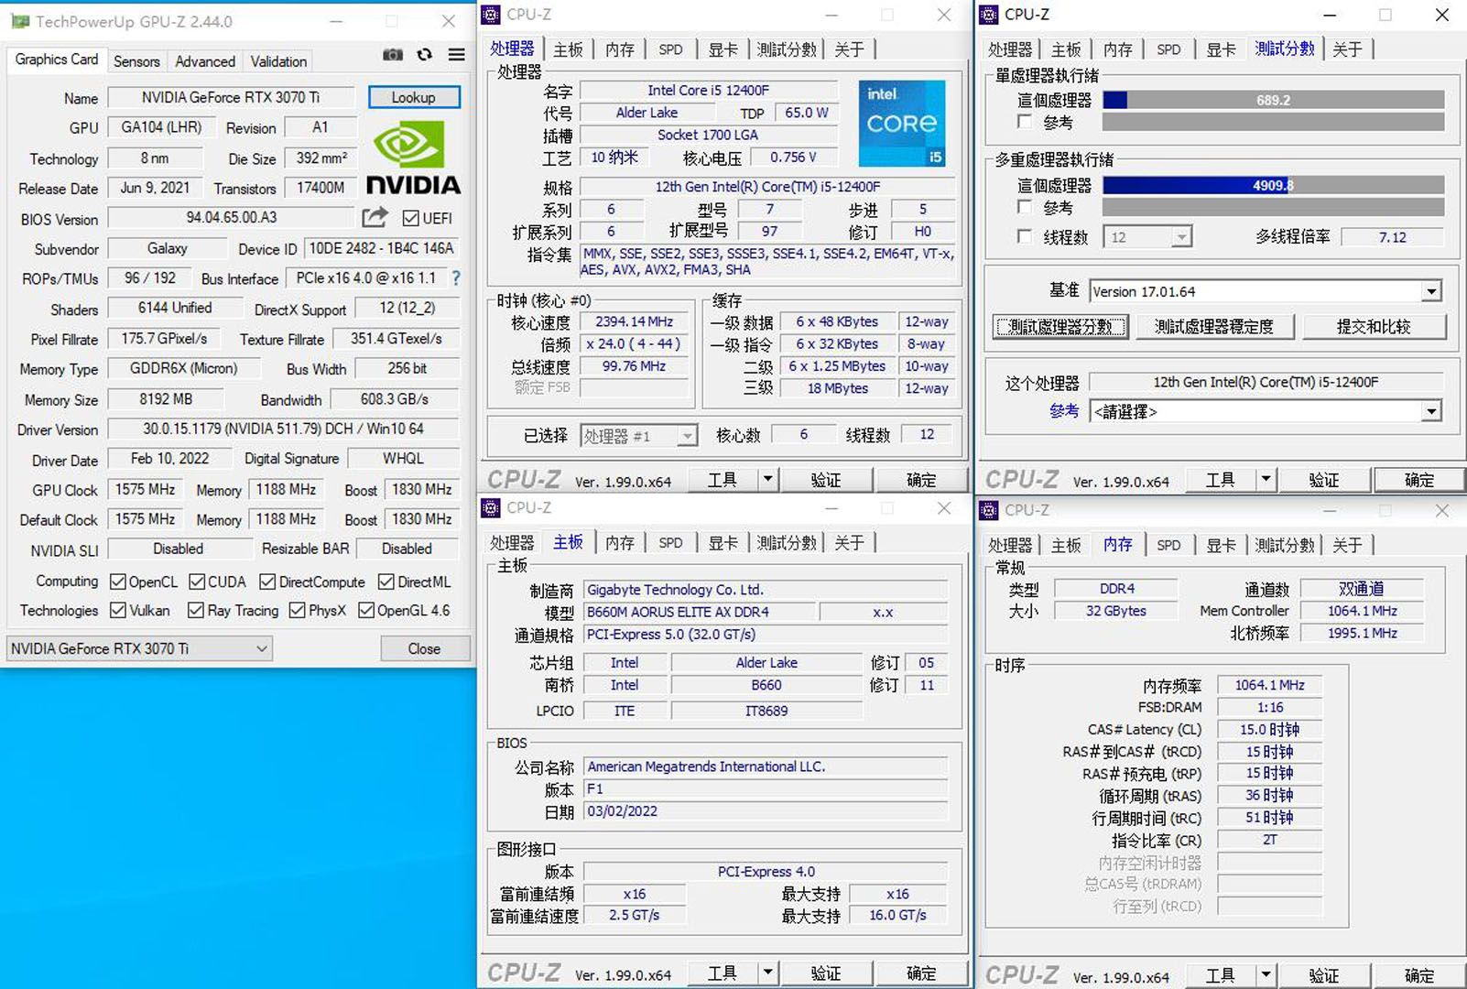Click the TechPowerUp GPU-Z title bar icon

[18, 20]
